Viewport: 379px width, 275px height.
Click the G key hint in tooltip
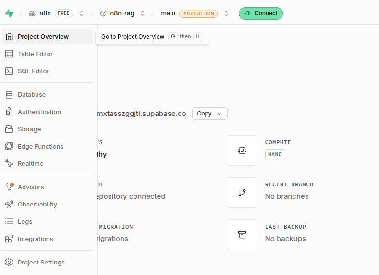173,36
